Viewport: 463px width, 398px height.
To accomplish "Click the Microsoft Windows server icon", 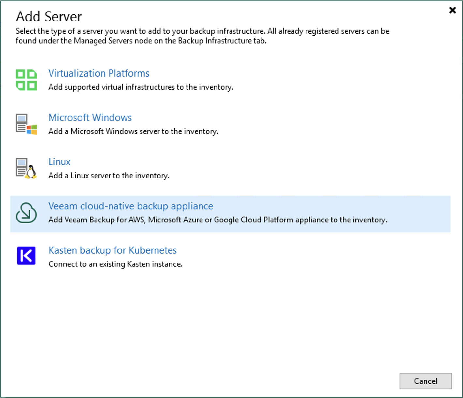I will click(x=26, y=124).
